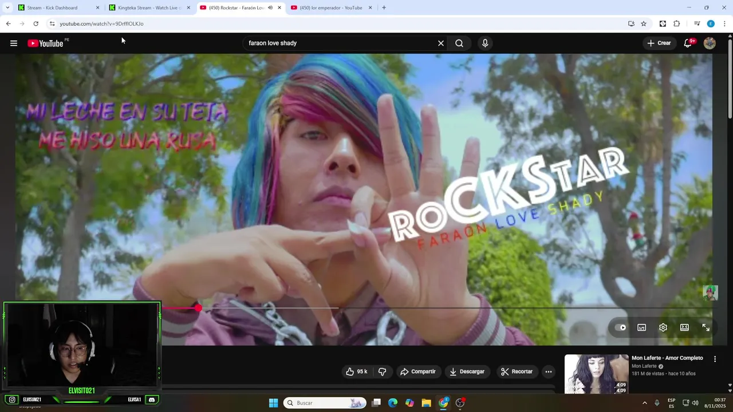Run search with magnifier button
This screenshot has height=412, width=733.
point(459,43)
